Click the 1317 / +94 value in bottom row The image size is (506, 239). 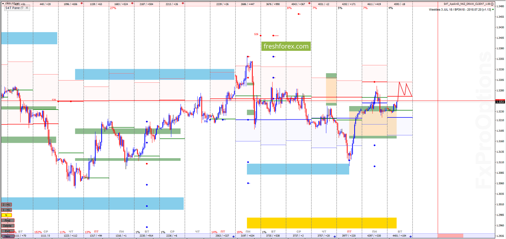96,236
